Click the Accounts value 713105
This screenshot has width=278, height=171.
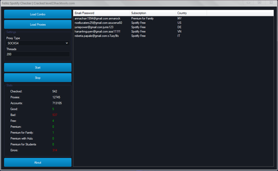coord(57,103)
